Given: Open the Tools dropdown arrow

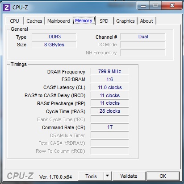Looking at the screenshot, I should [107, 176].
